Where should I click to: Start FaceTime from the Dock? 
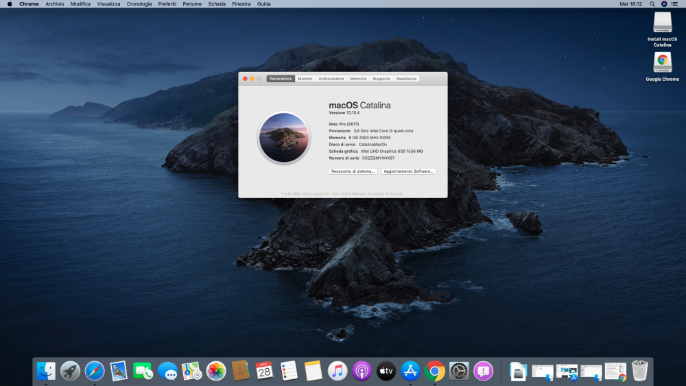[143, 371]
